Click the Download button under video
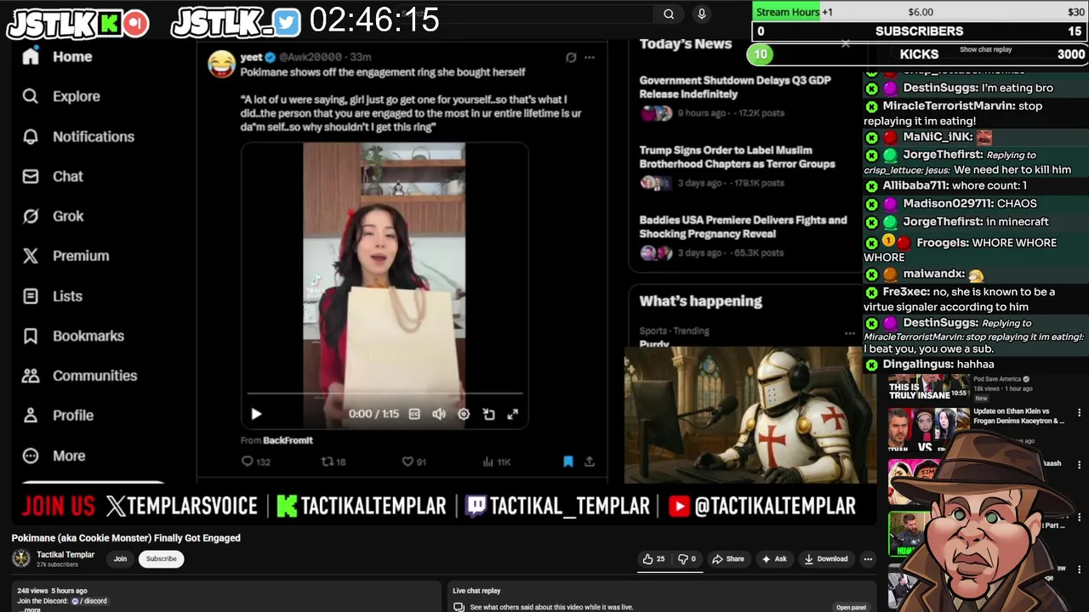The image size is (1089, 612). point(826,558)
